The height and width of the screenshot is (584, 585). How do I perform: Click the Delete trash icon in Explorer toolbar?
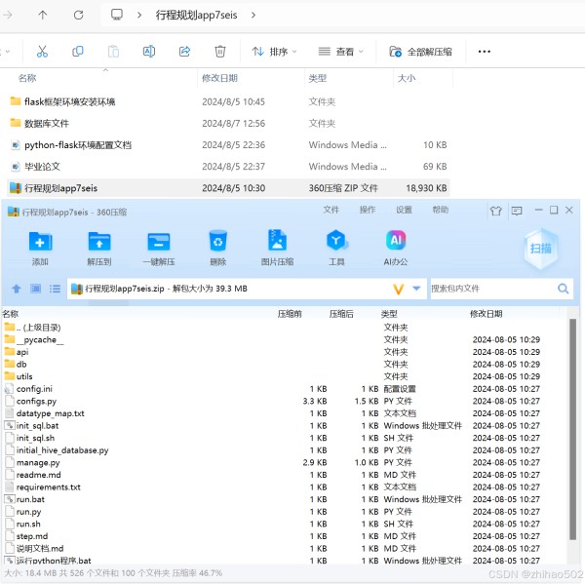pos(220,52)
